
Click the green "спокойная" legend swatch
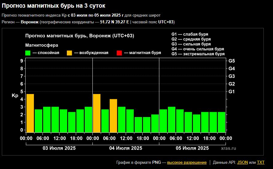[28, 53]
